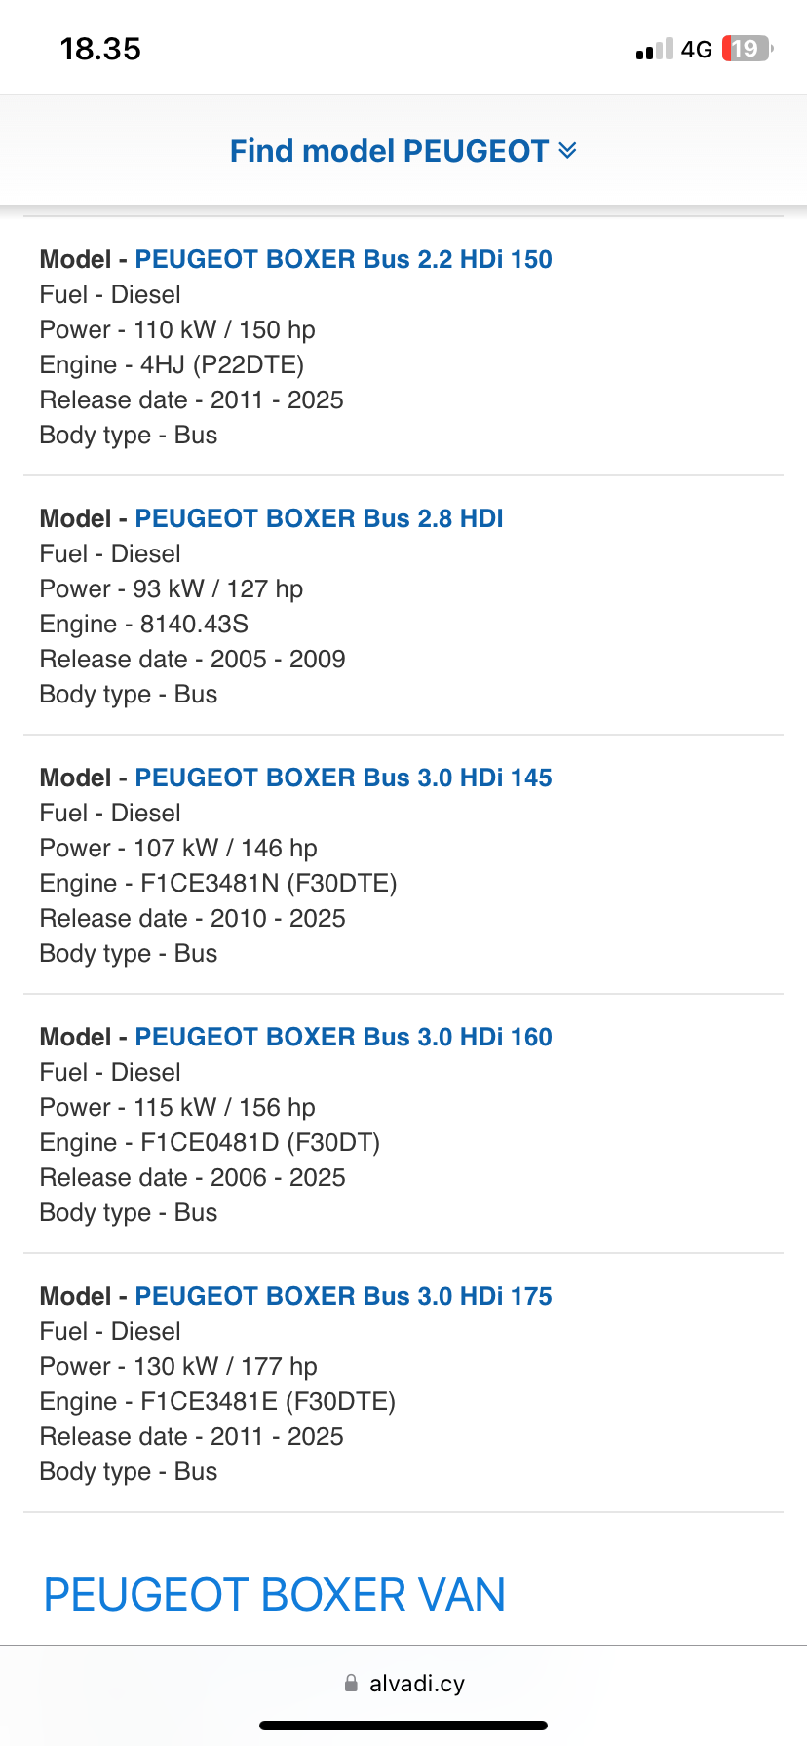The image size is (807, 1746).
Task: Go to PEUGEOT BOXER Bus 3.0 HDi 175
Action: click(343, 1296)
